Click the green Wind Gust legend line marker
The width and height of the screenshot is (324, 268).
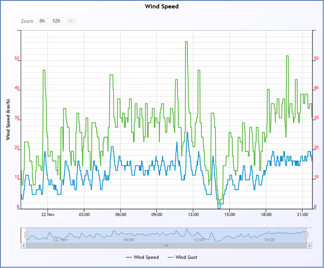pos(171,258)
